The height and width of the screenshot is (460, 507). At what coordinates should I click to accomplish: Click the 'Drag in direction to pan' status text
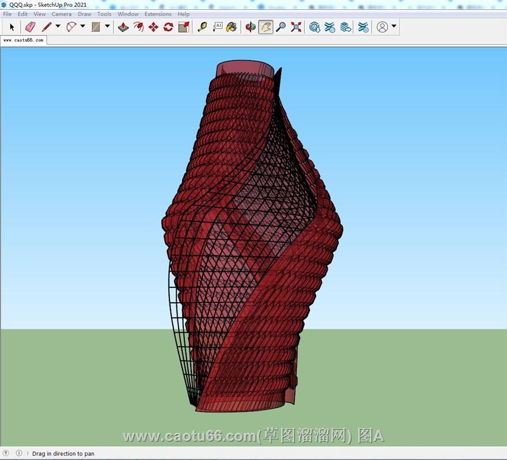(x=63, y=454)
